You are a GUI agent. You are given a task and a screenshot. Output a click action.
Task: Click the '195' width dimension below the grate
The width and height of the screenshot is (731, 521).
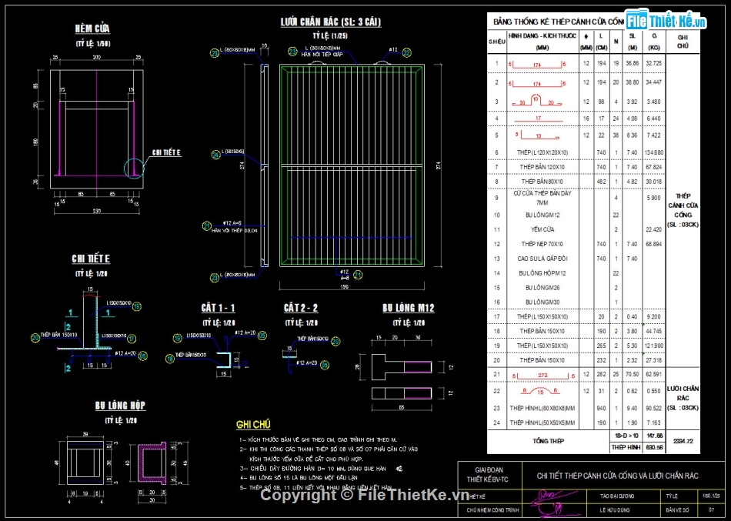pos(344,286)
